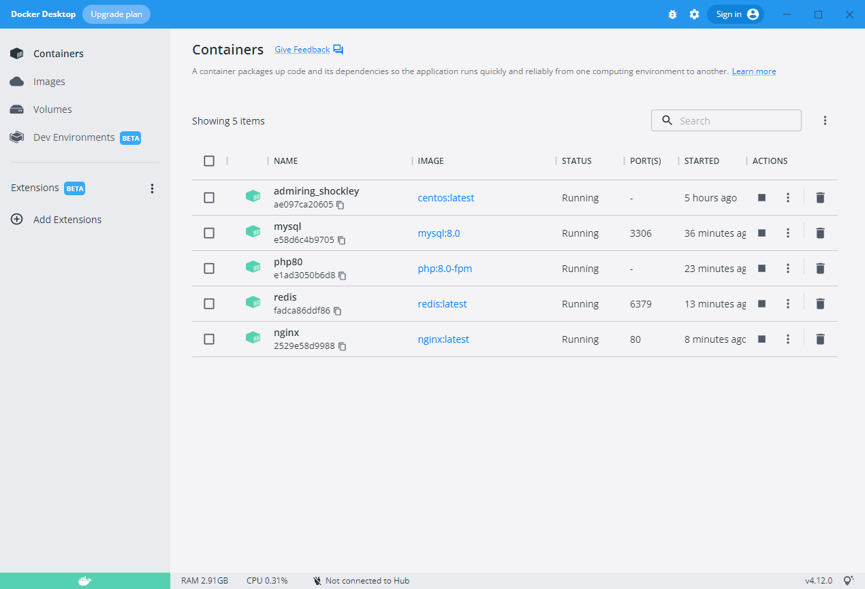Click the RAM 2.91GB status text
The height and width of the screenshot is (589, 865).
point(205,581)
